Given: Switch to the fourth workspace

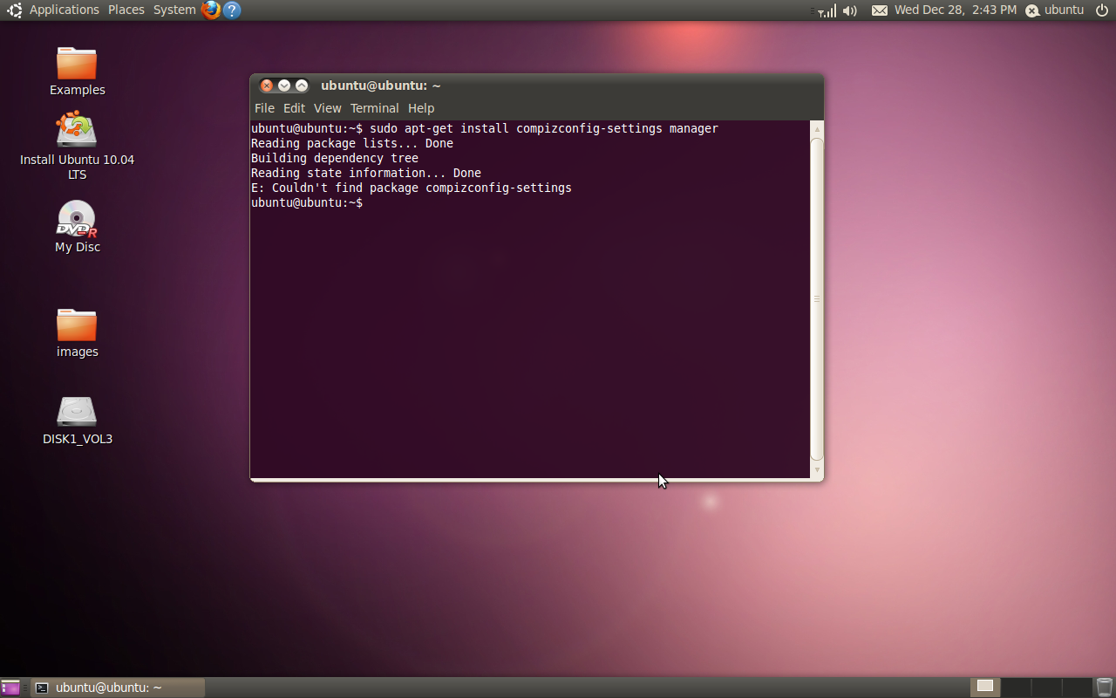Looking at the screenshot, I should [x=1077, y=687].
